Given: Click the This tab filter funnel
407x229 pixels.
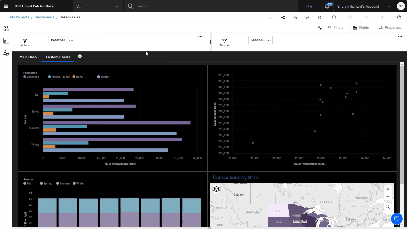Looking at the screenshot, I should click(x=225, y=40).
